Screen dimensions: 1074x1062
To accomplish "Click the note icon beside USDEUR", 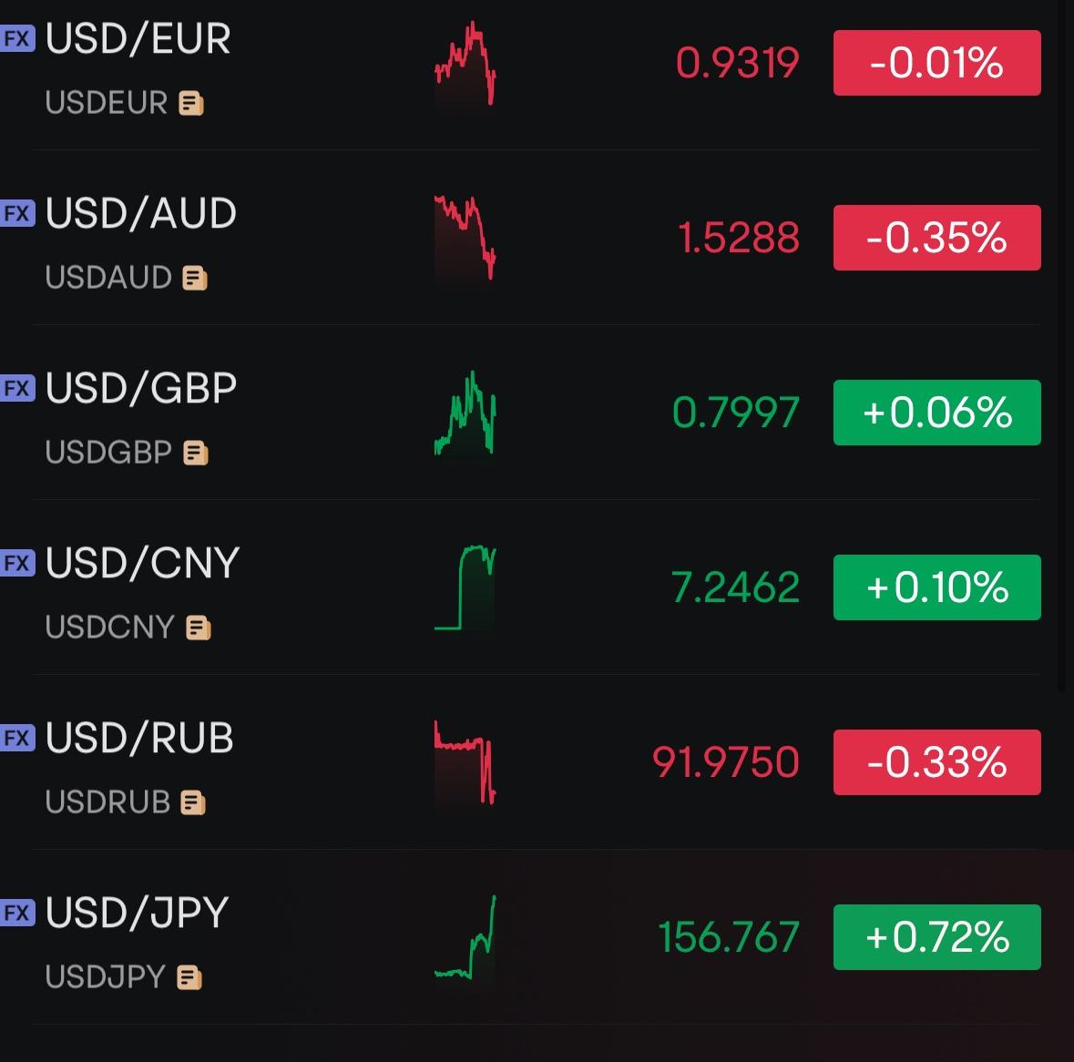I will 191,104.
